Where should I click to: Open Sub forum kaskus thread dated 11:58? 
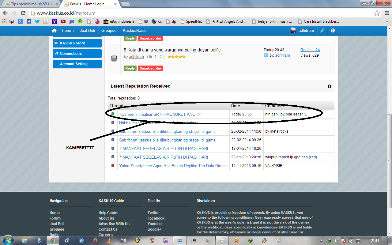[167, 131]
